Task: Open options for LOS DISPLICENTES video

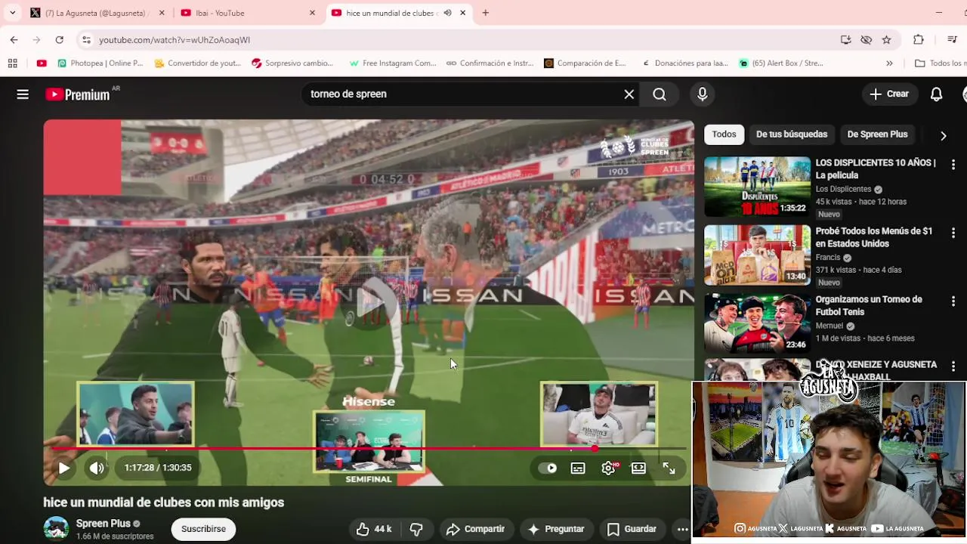Action: pos(953,165)
